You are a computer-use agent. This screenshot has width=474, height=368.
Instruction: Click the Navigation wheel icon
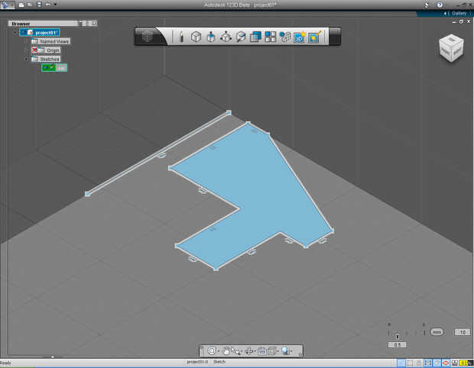[212, 350]
